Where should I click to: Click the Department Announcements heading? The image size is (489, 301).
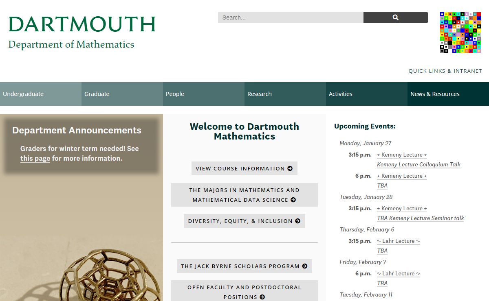[77, 130]
